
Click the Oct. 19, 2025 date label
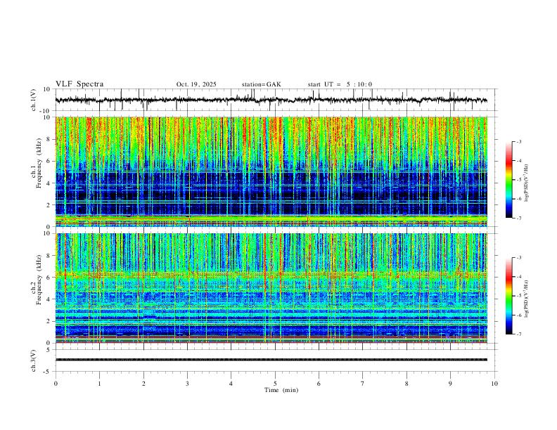pos(196,84)
